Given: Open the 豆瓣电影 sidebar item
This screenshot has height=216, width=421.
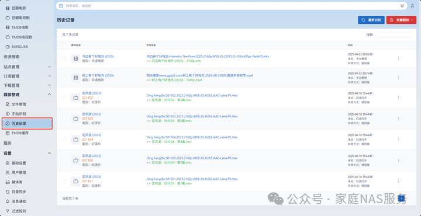Looking at the screenshot, I should tap(19, 8).
